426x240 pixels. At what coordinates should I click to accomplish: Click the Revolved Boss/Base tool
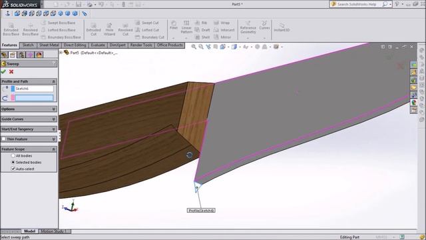(30, 29)
